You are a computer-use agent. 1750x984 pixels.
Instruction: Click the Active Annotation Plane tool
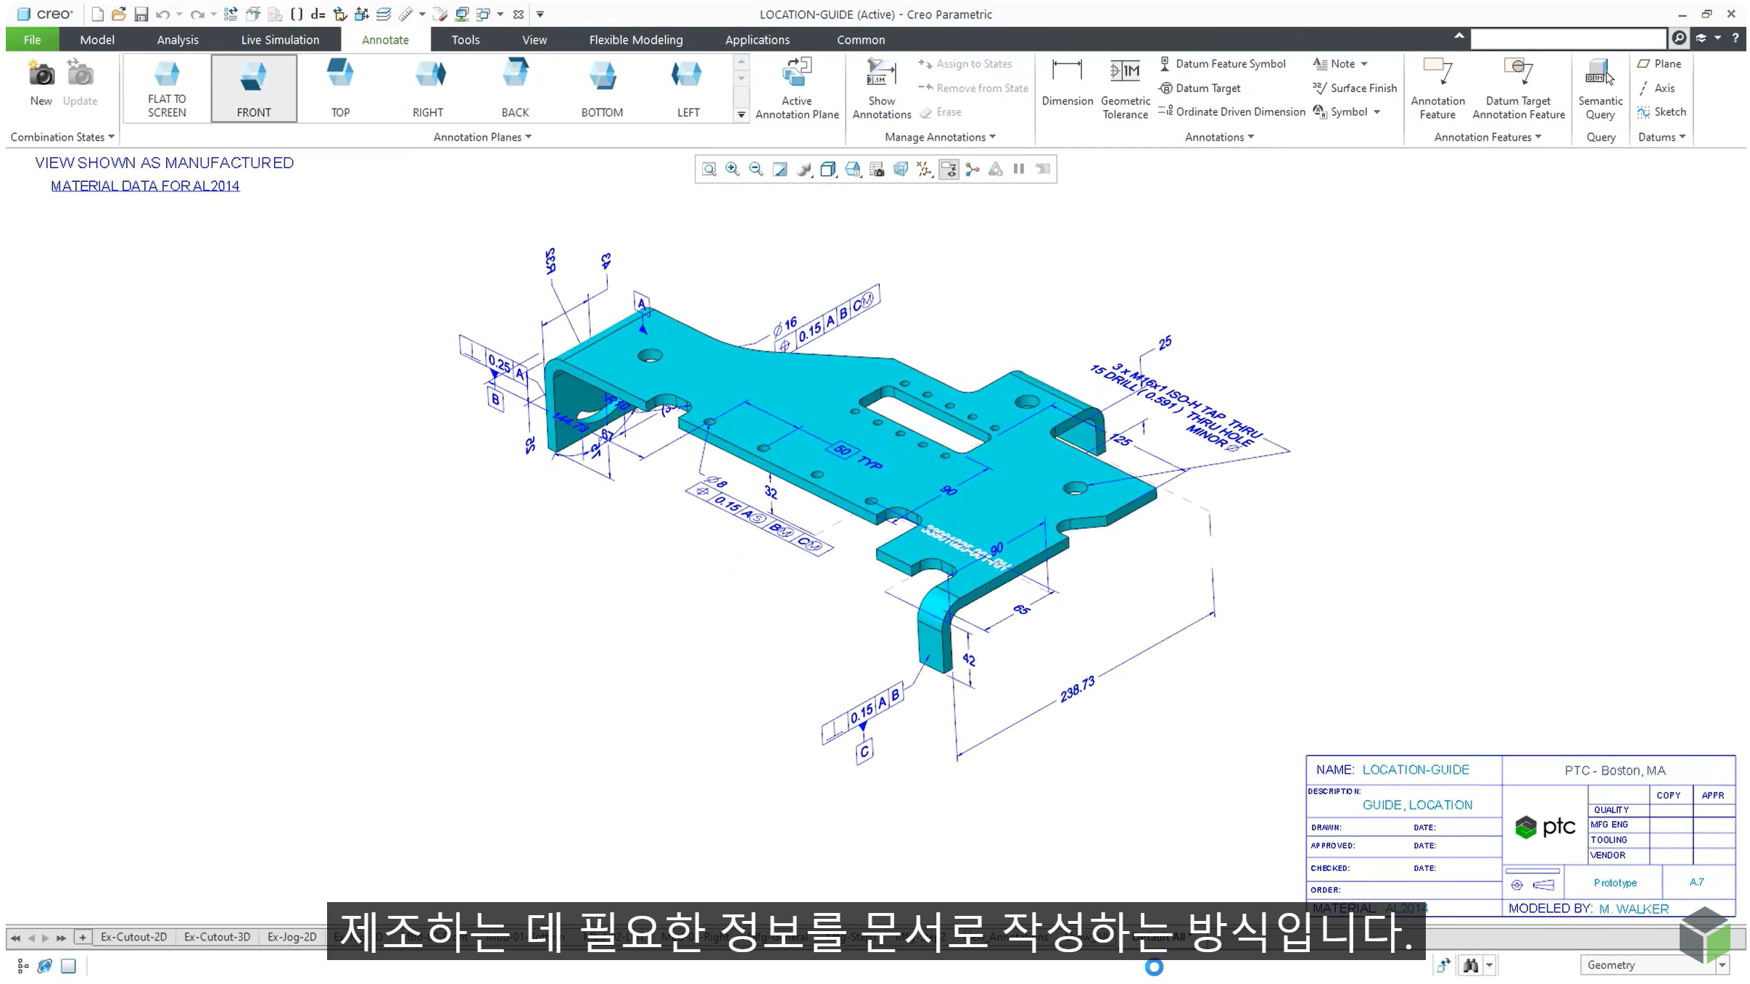coord(797,88)
